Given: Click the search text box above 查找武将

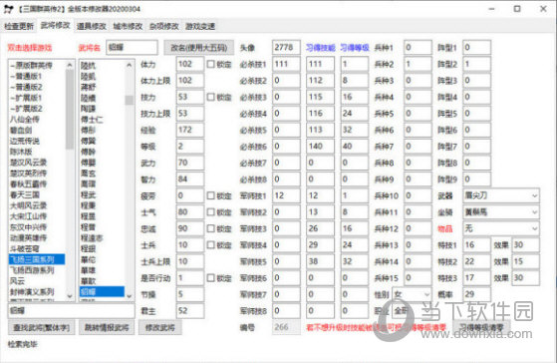Looking at the screenshot, I should pyautogui.click(x=72, y=311).
